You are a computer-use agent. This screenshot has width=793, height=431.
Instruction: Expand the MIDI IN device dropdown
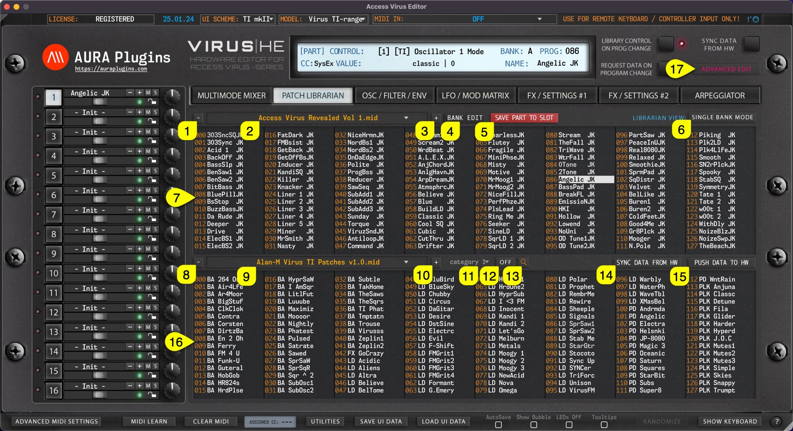coord(539,19)
